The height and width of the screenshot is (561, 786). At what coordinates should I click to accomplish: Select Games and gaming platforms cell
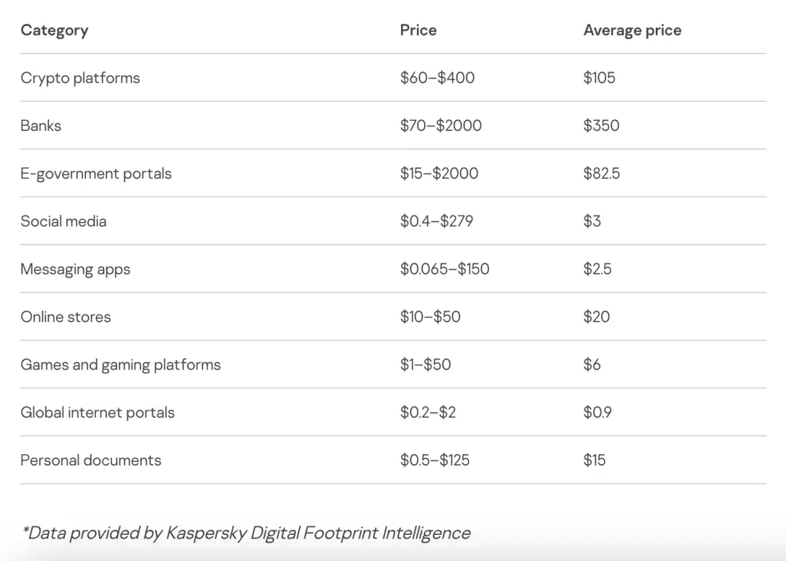click(x=120, y=365)
